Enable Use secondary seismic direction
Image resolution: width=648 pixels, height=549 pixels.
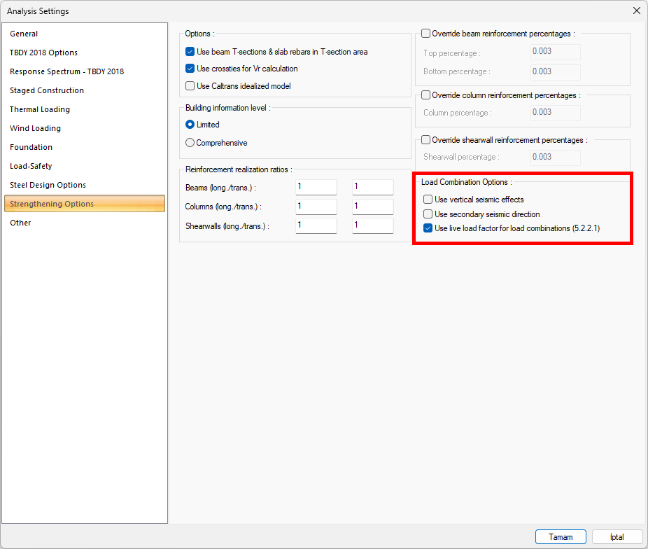click(x=428, y=214)
